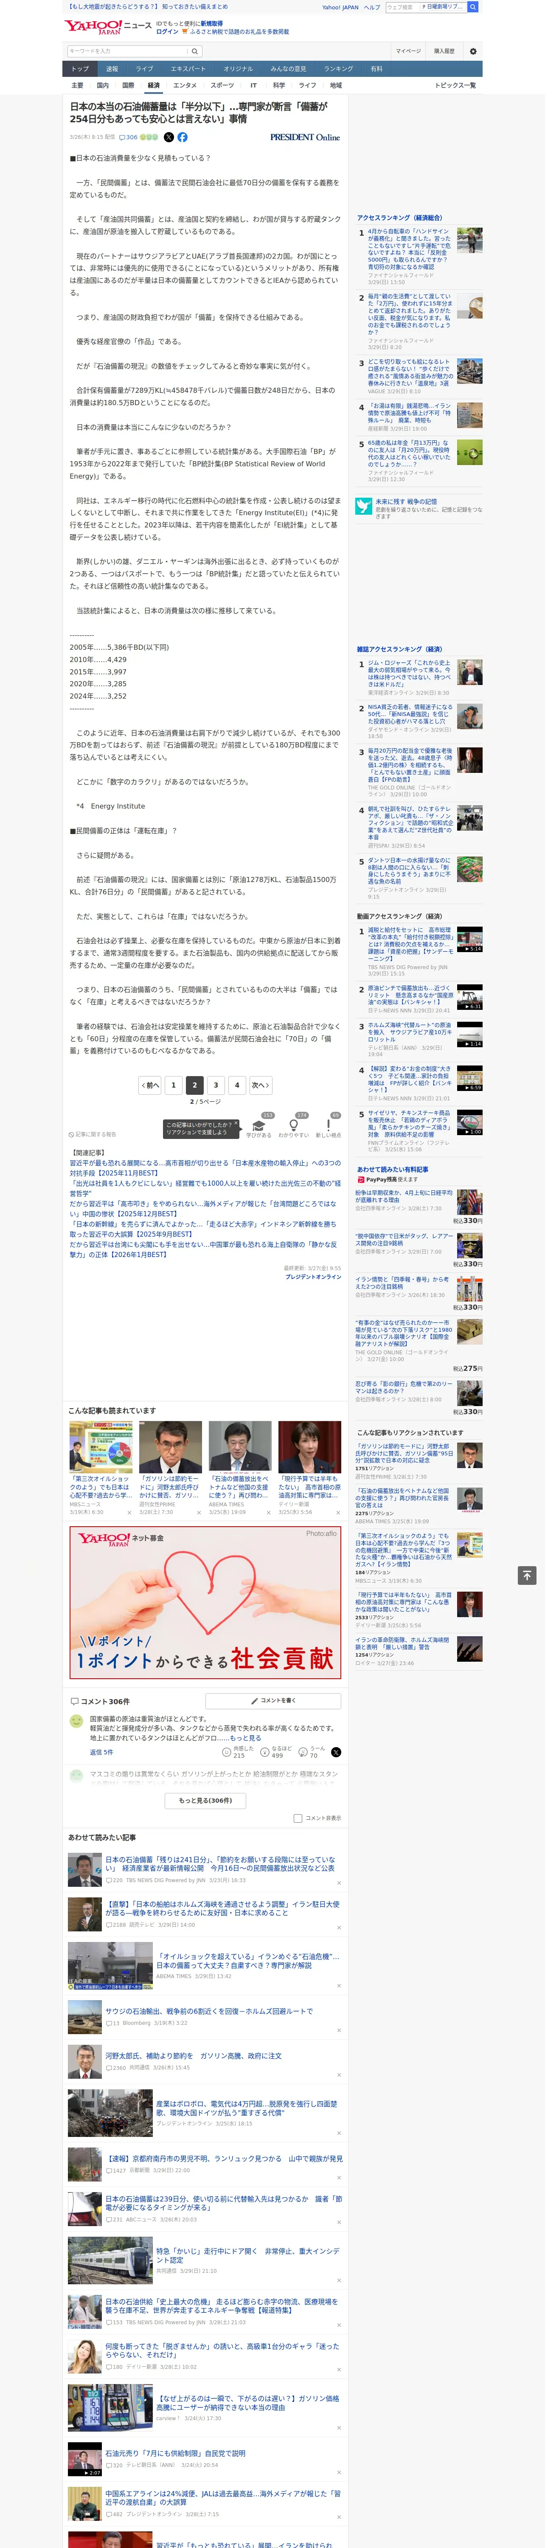Image resolution: width=545 pixels, height=2548 pixels.
Task: Open 購入履歴 link
Action: [x=444, y=51]
